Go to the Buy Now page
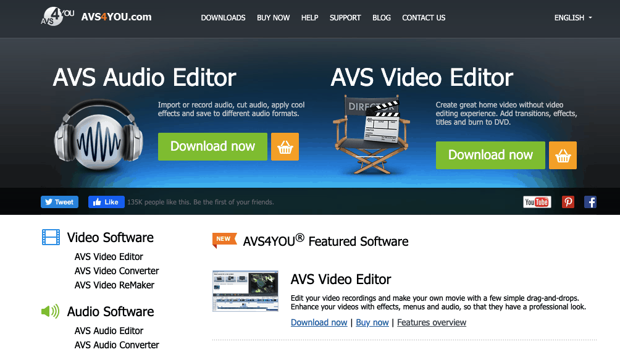The width and height of the screenshot is (620, 352). click(x=273, y=18)
